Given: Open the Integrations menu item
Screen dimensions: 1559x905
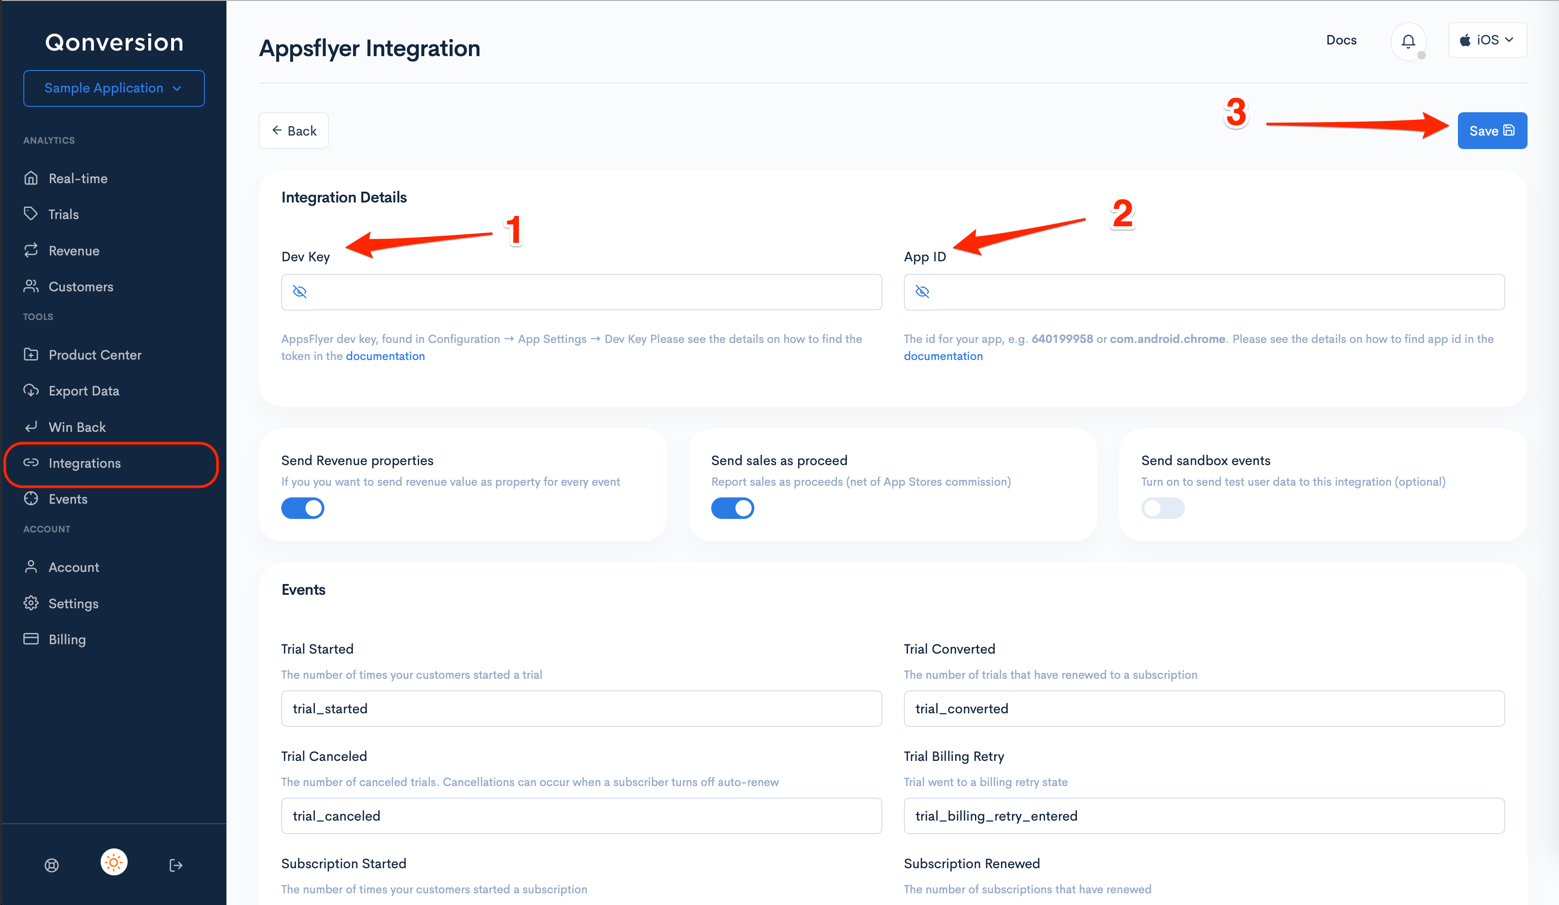Looking at the screenshot, I should pyautogui.click(x=84, y=463).
